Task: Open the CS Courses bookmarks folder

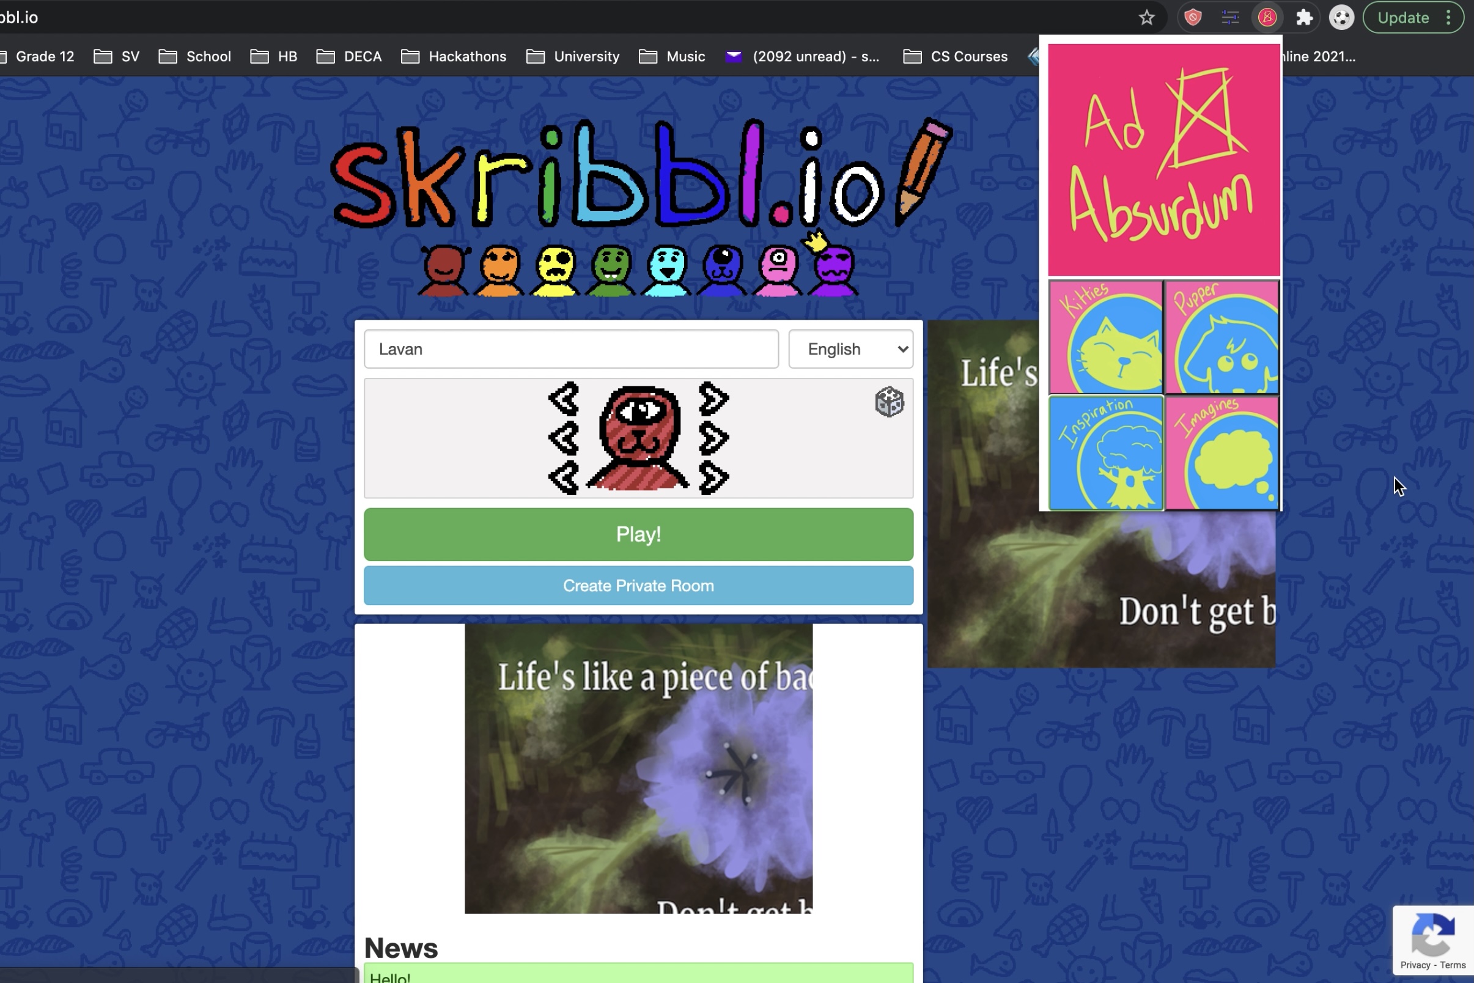Action: 956,56
